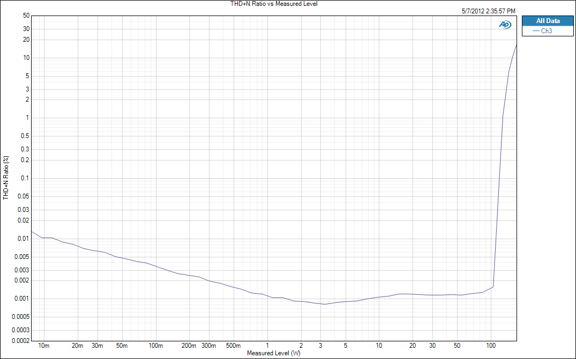Click the 10m tick label on the x-axis
Screen dimensions: 576x359
pos(44,346)
